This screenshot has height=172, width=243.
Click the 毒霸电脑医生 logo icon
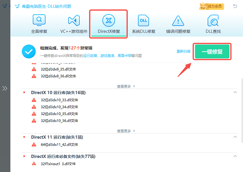17,6
